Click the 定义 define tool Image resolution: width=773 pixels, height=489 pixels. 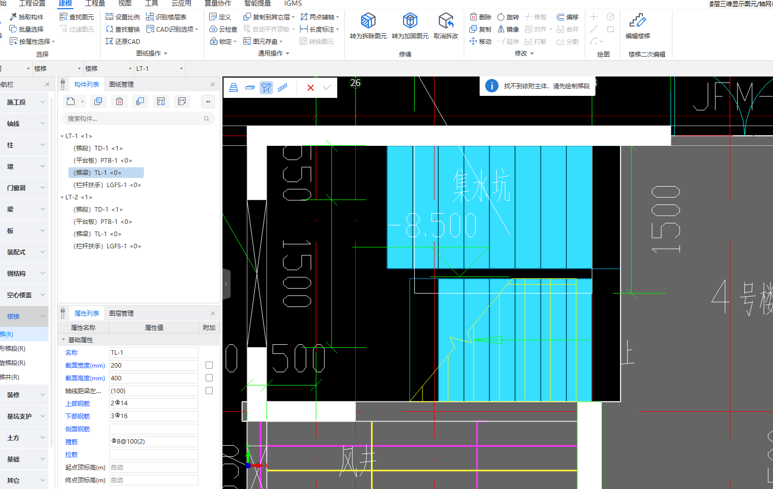click(x=220, y=17)
